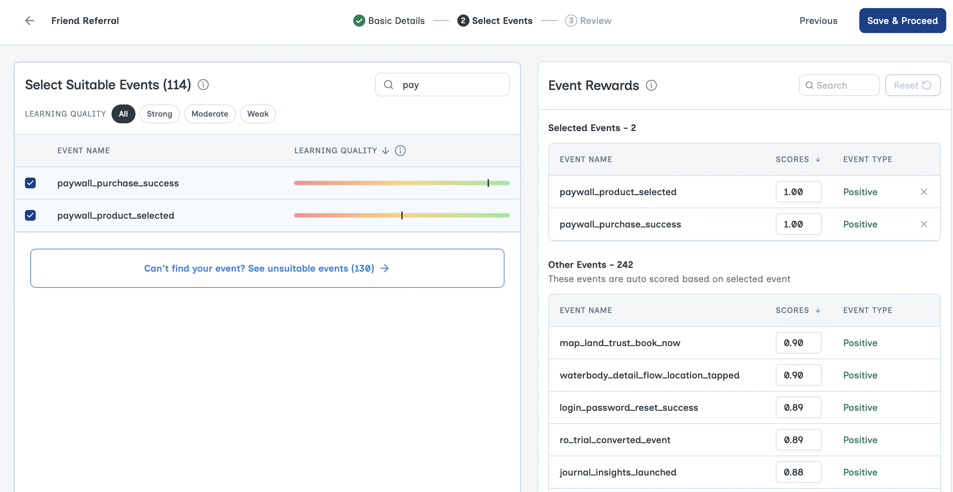Click the back arrow beside Friend Referral

pos(29,20)
